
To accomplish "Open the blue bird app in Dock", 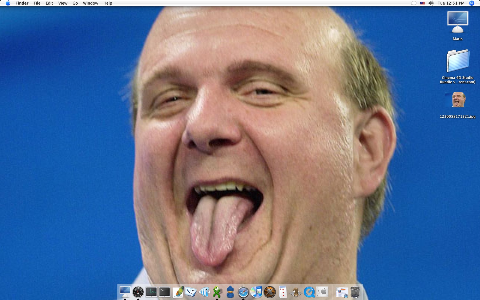I will coord(230,292).
